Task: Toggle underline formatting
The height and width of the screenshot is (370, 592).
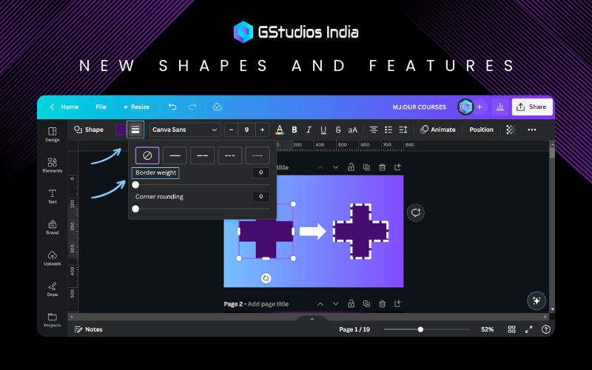Action: 323,129
